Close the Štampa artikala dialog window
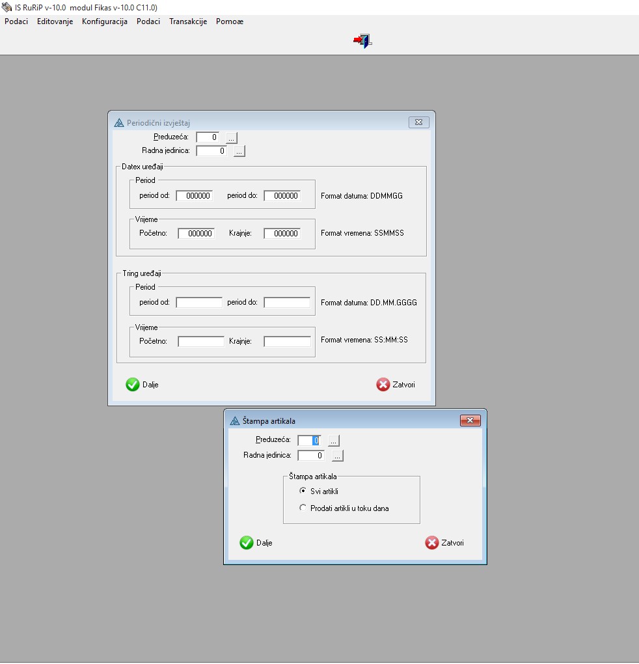Viewport: 639px width, 664px height. point(470,421)
